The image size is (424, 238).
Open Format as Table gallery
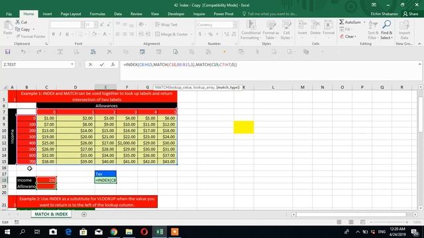(x=271, y=30)
